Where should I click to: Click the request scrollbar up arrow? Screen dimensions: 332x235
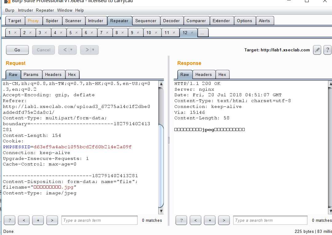click(161, 84)
